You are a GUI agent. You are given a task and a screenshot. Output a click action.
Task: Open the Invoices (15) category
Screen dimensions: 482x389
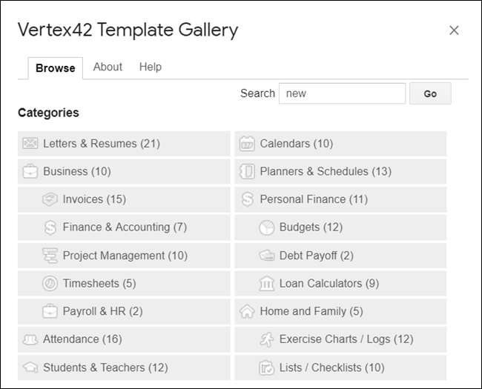point(94,199)
